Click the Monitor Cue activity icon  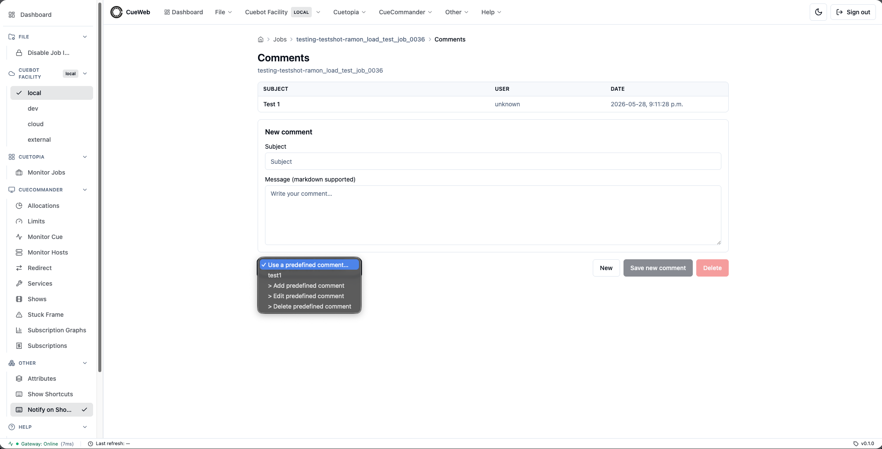click(19, 237)
